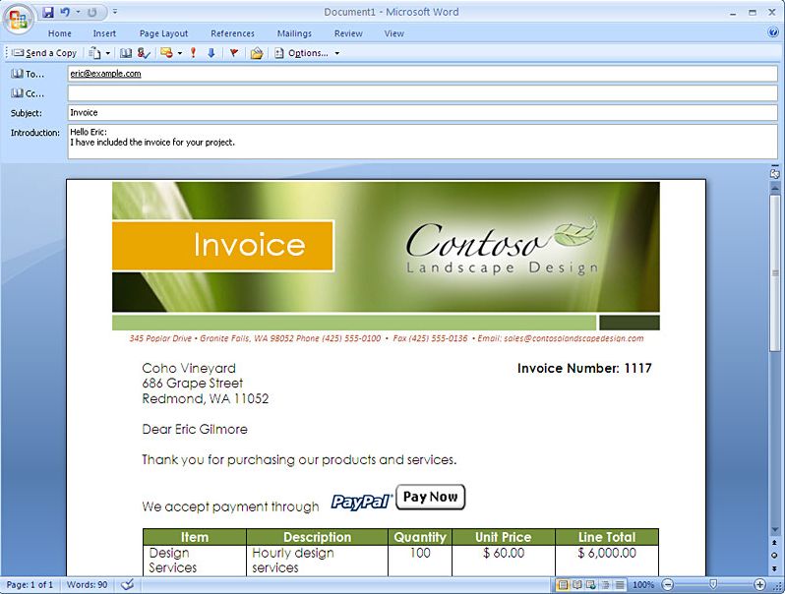Click the zoom slider handle
Image resolution: width=785 pixels, height=594 pixels.
[x=713, y=584]
